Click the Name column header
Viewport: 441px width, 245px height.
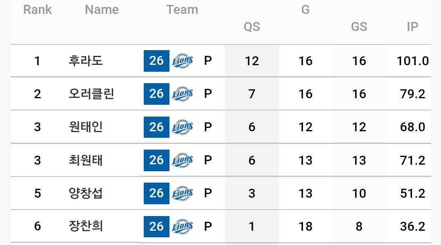[x=102, y=9]
